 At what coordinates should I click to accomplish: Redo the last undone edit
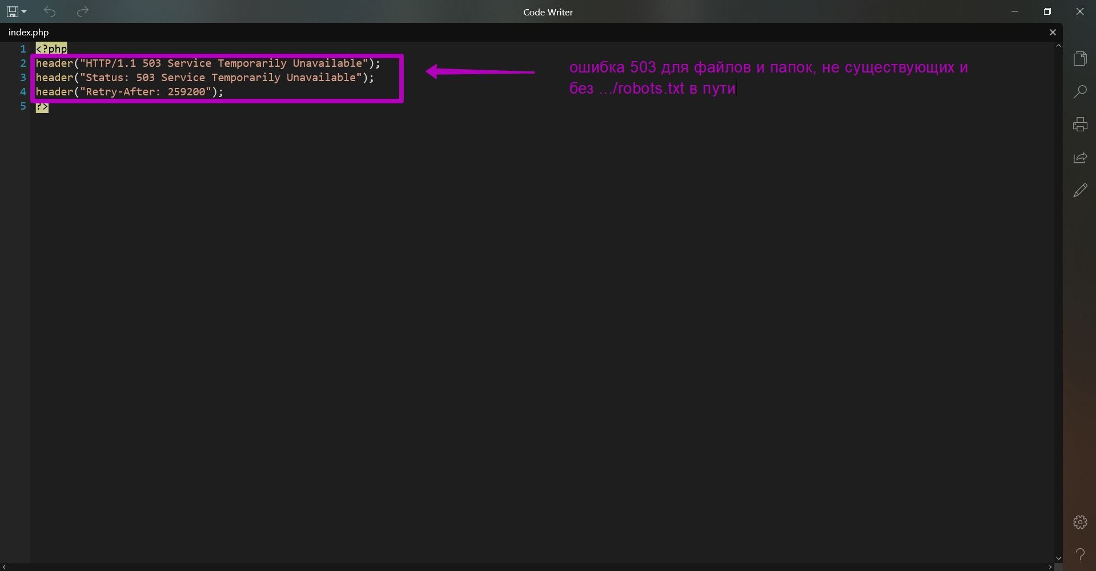click(x=83, y=11)
